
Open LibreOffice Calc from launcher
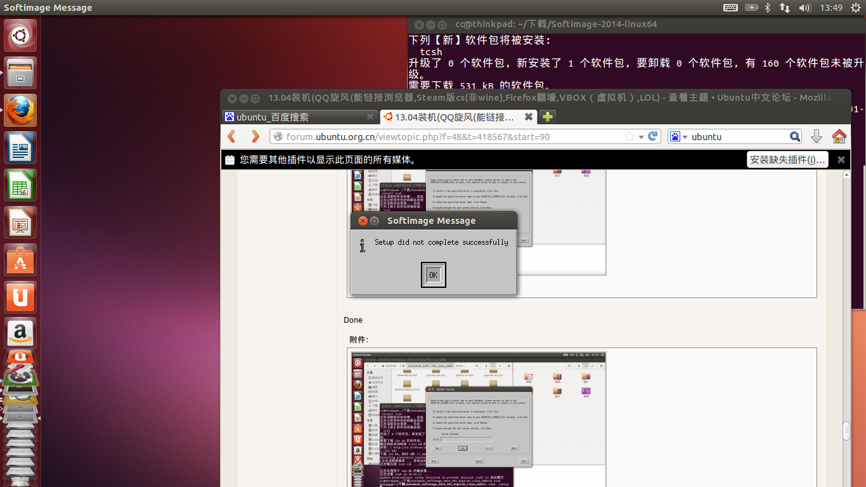[x=20, y=185]
